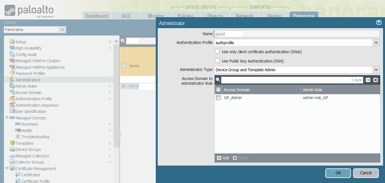The width and height of the screenshot is (385, 183).
Task: Click the Password Profiles icon
Action: (x=12, y=74)
